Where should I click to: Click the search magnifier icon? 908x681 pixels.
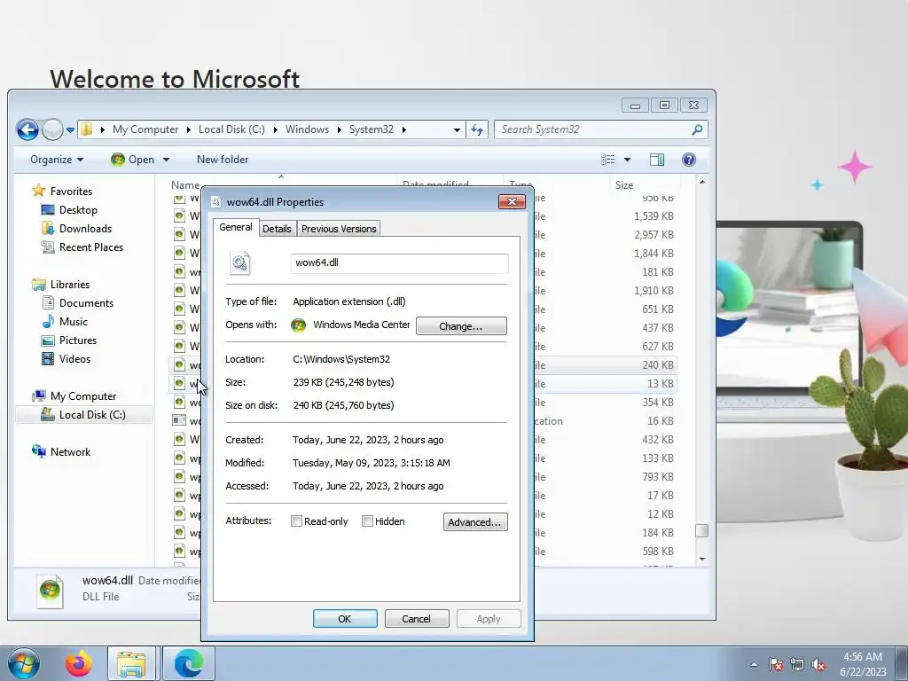pos(697,129)
